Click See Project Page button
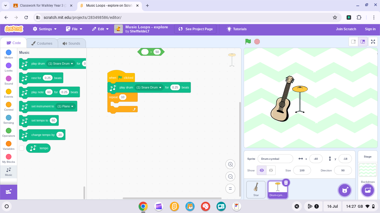This screenshot has width=380, height=213. (x=195, y=29)
